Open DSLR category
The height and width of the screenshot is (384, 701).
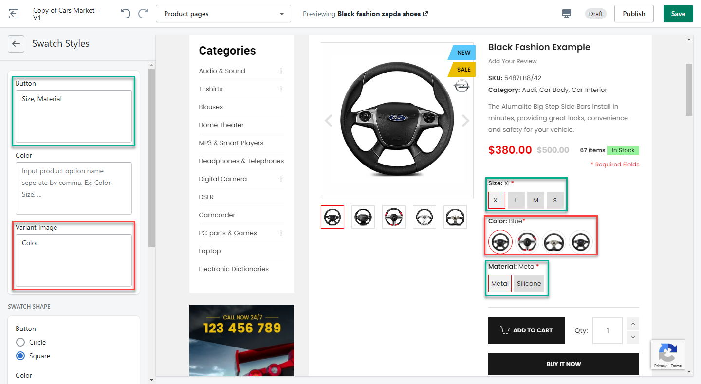[x=206, y=197]
